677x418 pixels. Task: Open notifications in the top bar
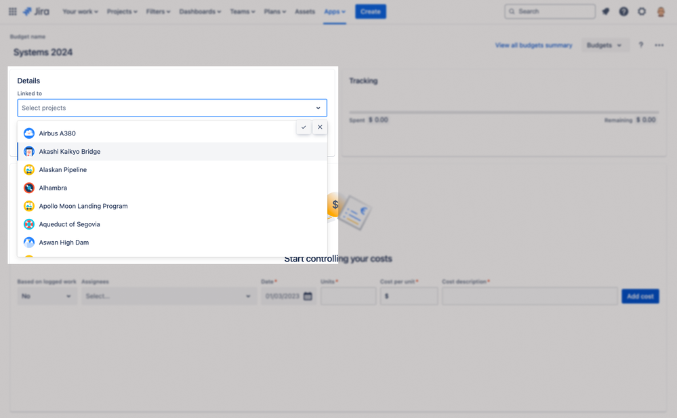(x=605, y=11)
